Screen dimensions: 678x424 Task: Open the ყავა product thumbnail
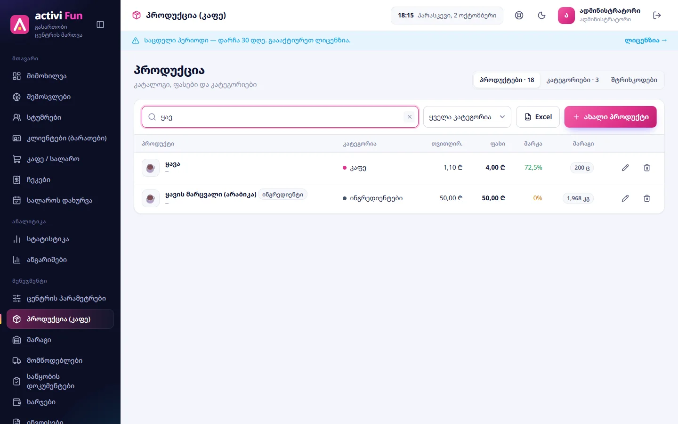click(x=151, y=168)
